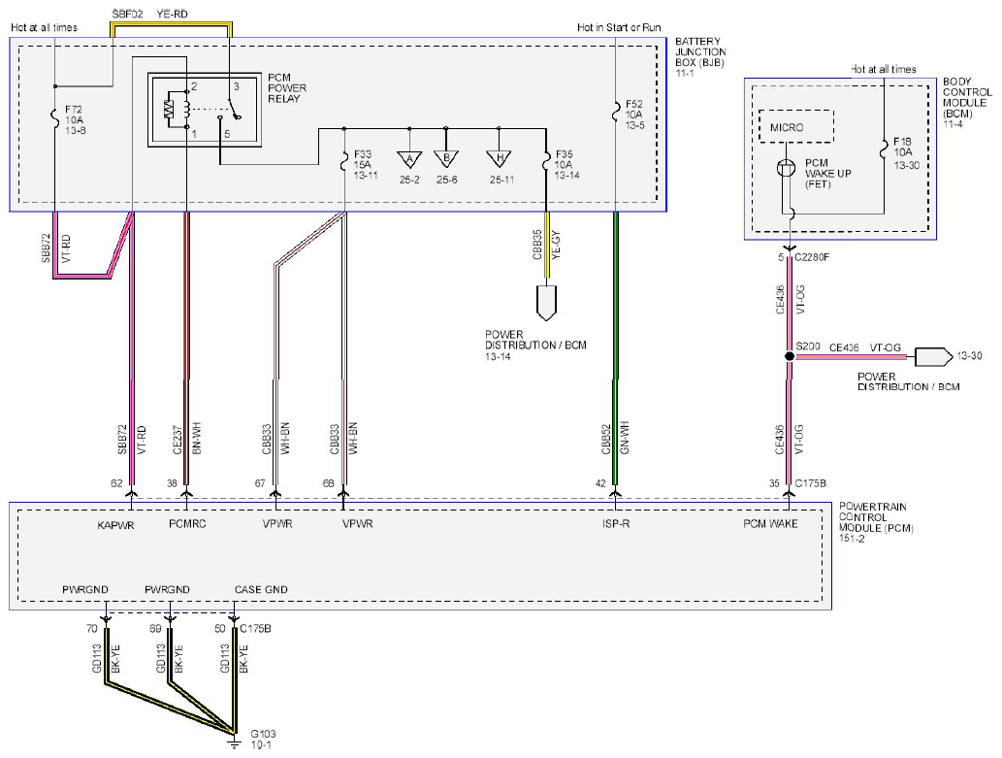Click the 13-30 off-page arrow connector
The image size is (1002, 758).
[934, 357]
